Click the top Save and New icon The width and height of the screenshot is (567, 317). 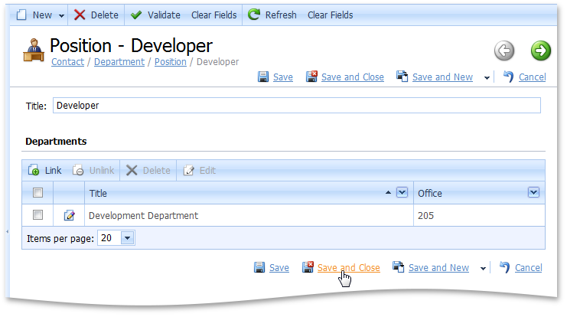tap(402, 77)
